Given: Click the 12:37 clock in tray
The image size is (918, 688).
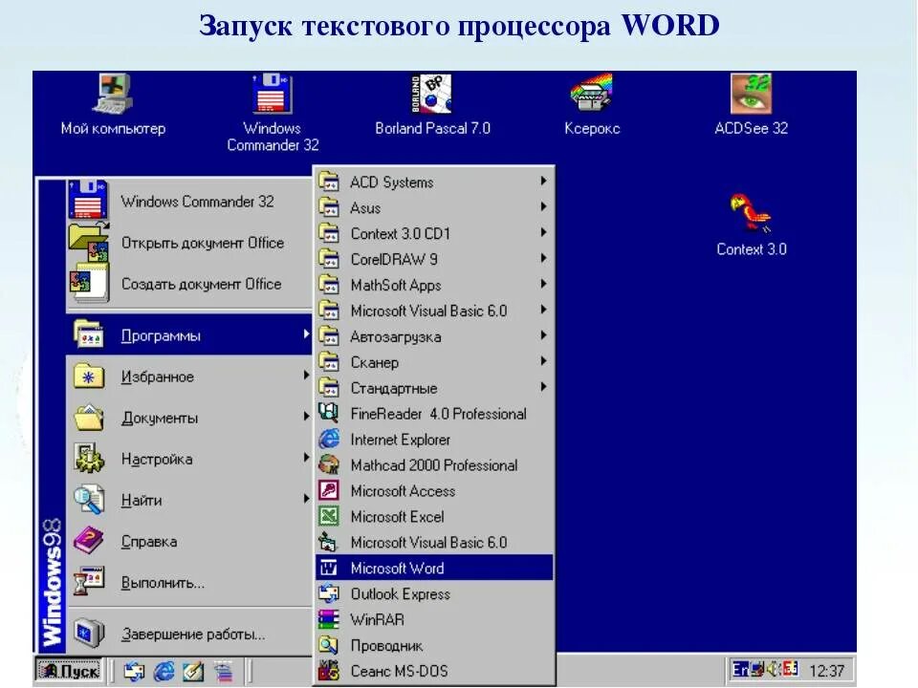Looking at the screenshot, I should coord(826,671).
